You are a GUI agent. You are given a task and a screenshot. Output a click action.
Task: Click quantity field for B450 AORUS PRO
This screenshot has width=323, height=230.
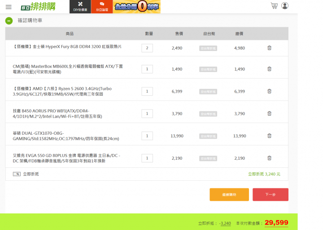(x=147, y=114)
